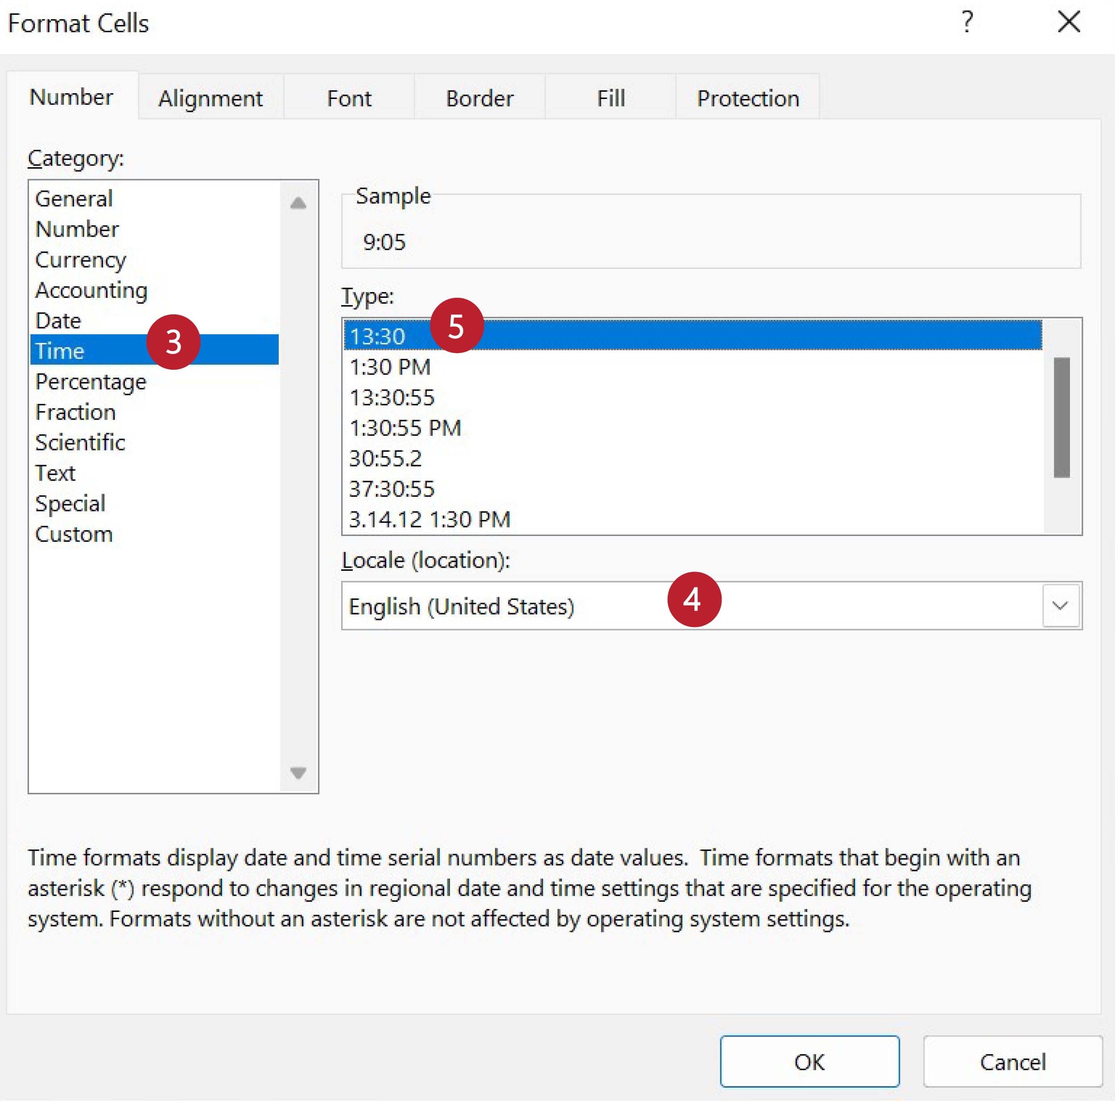Choose the Percentage category

pos(91,381)
